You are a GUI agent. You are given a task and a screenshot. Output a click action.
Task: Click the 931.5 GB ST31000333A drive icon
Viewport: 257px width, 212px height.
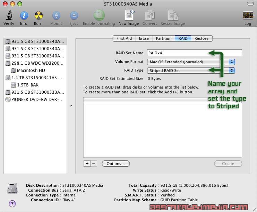click(8, 92)
